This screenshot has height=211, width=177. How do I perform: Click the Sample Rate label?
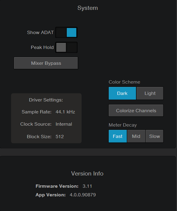[x=37, y=112]
